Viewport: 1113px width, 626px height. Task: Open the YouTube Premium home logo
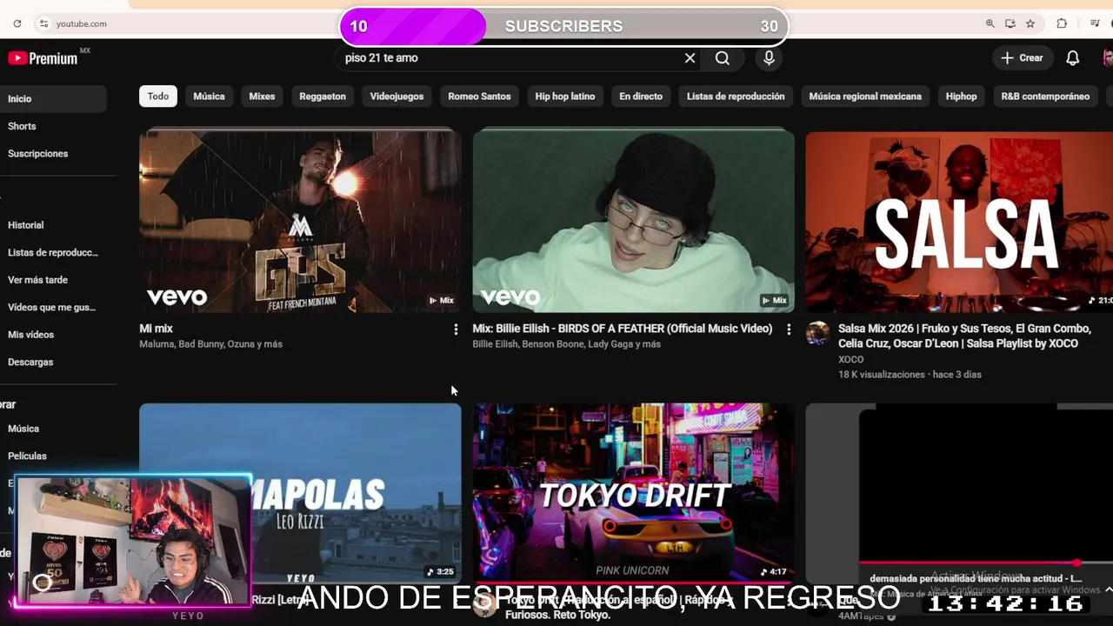43,58
